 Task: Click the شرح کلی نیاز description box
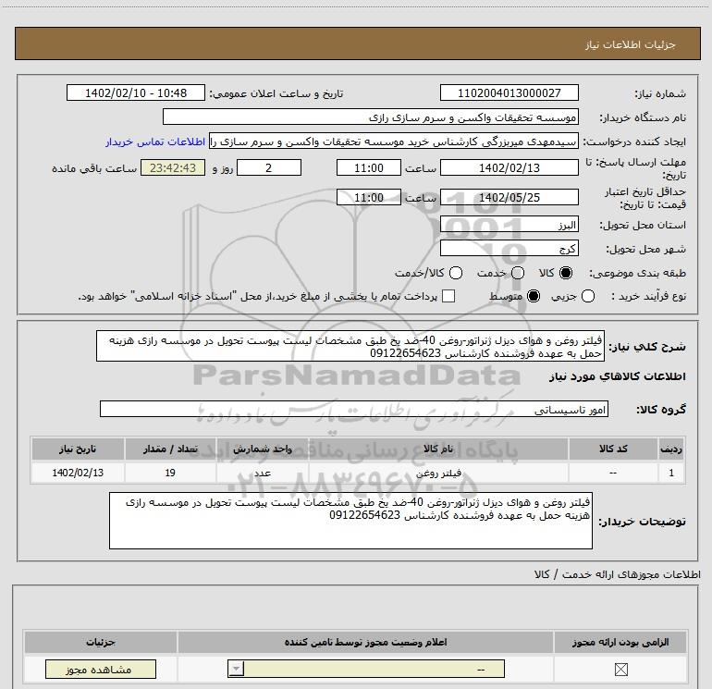(x=350, y=346)
